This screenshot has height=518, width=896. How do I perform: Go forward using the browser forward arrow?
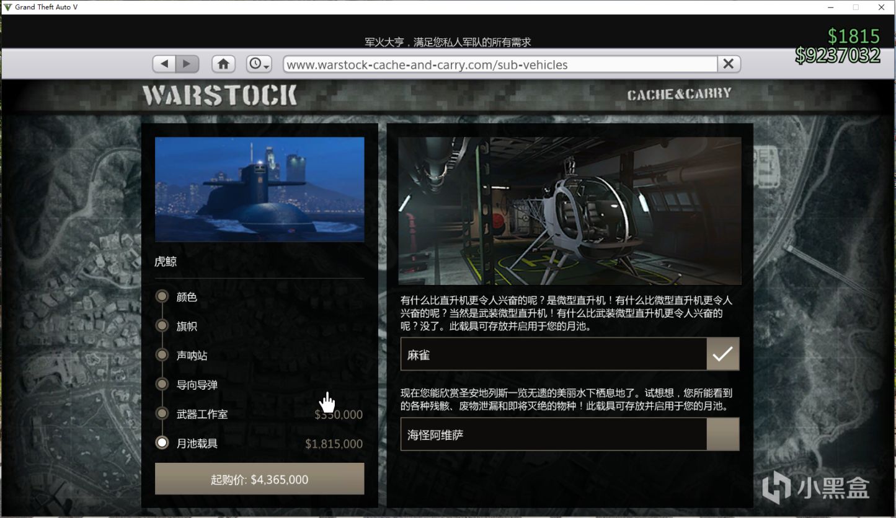(x=187, y=64)
